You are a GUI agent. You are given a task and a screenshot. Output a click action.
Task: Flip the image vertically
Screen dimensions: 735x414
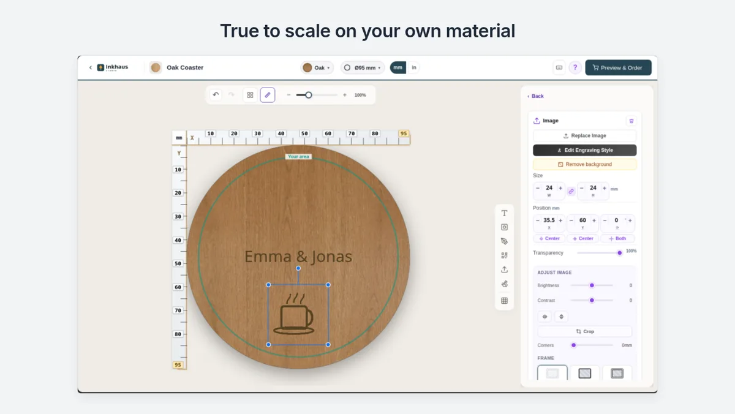coord(561,317)
